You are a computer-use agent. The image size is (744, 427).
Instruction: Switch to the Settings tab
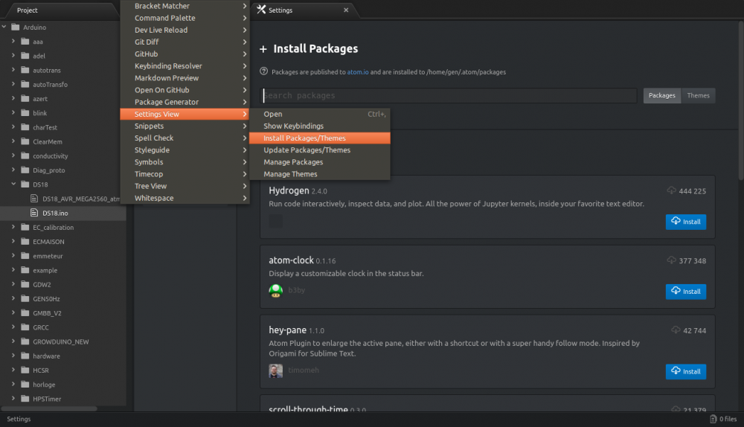coord(304,10)
